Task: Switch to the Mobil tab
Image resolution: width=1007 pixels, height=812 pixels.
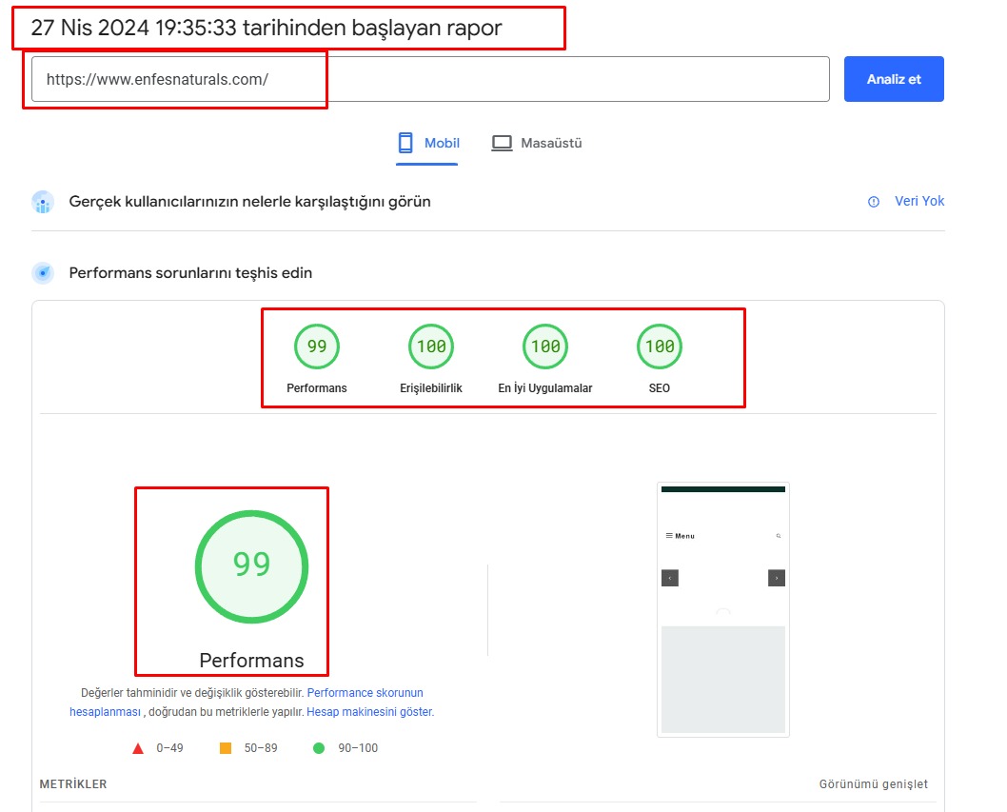Action: click(x=427, y=144)
